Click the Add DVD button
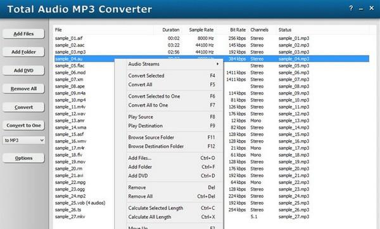Image resolution: width=380 pixels, height=229 pixels. point(23,70)
